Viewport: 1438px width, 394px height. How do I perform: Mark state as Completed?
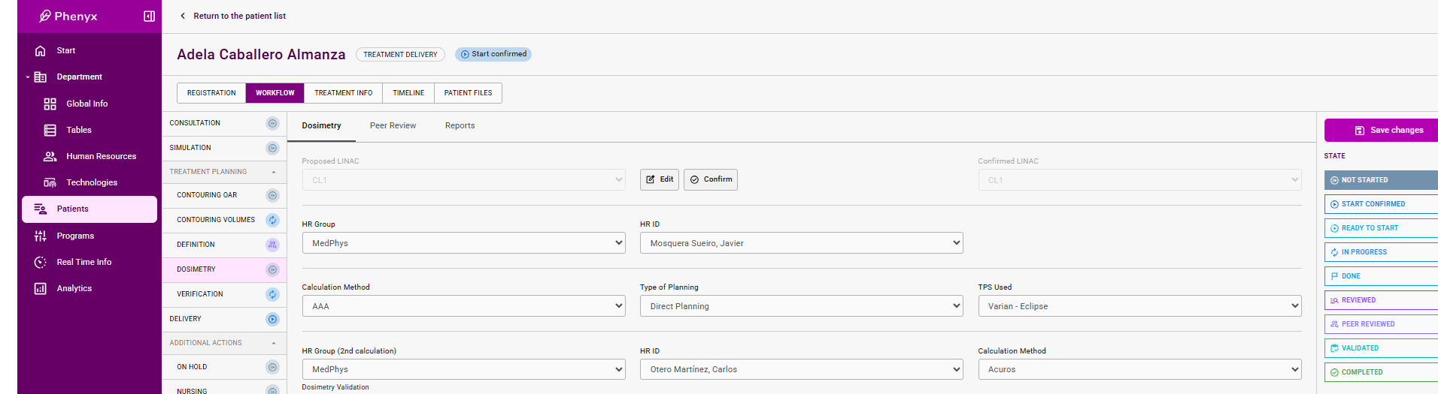pyautogui.click(x=1380, y=372)
